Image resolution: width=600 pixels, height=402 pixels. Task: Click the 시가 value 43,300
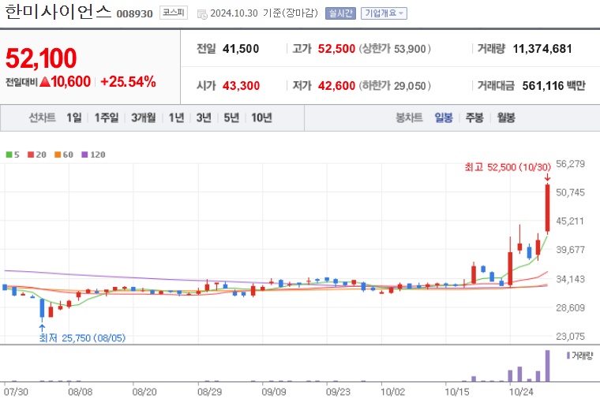(241, 86)
